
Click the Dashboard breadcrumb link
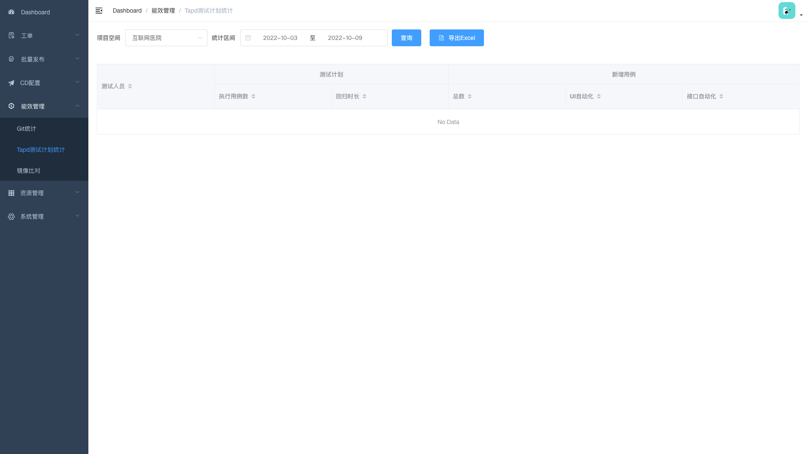click(x=127, y=11)
